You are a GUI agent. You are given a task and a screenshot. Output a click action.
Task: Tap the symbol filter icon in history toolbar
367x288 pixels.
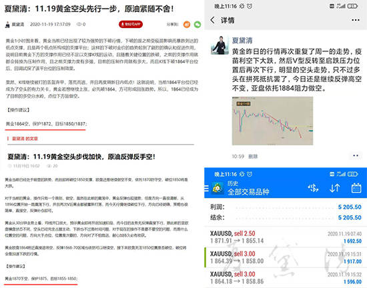[x=313, y=188]
